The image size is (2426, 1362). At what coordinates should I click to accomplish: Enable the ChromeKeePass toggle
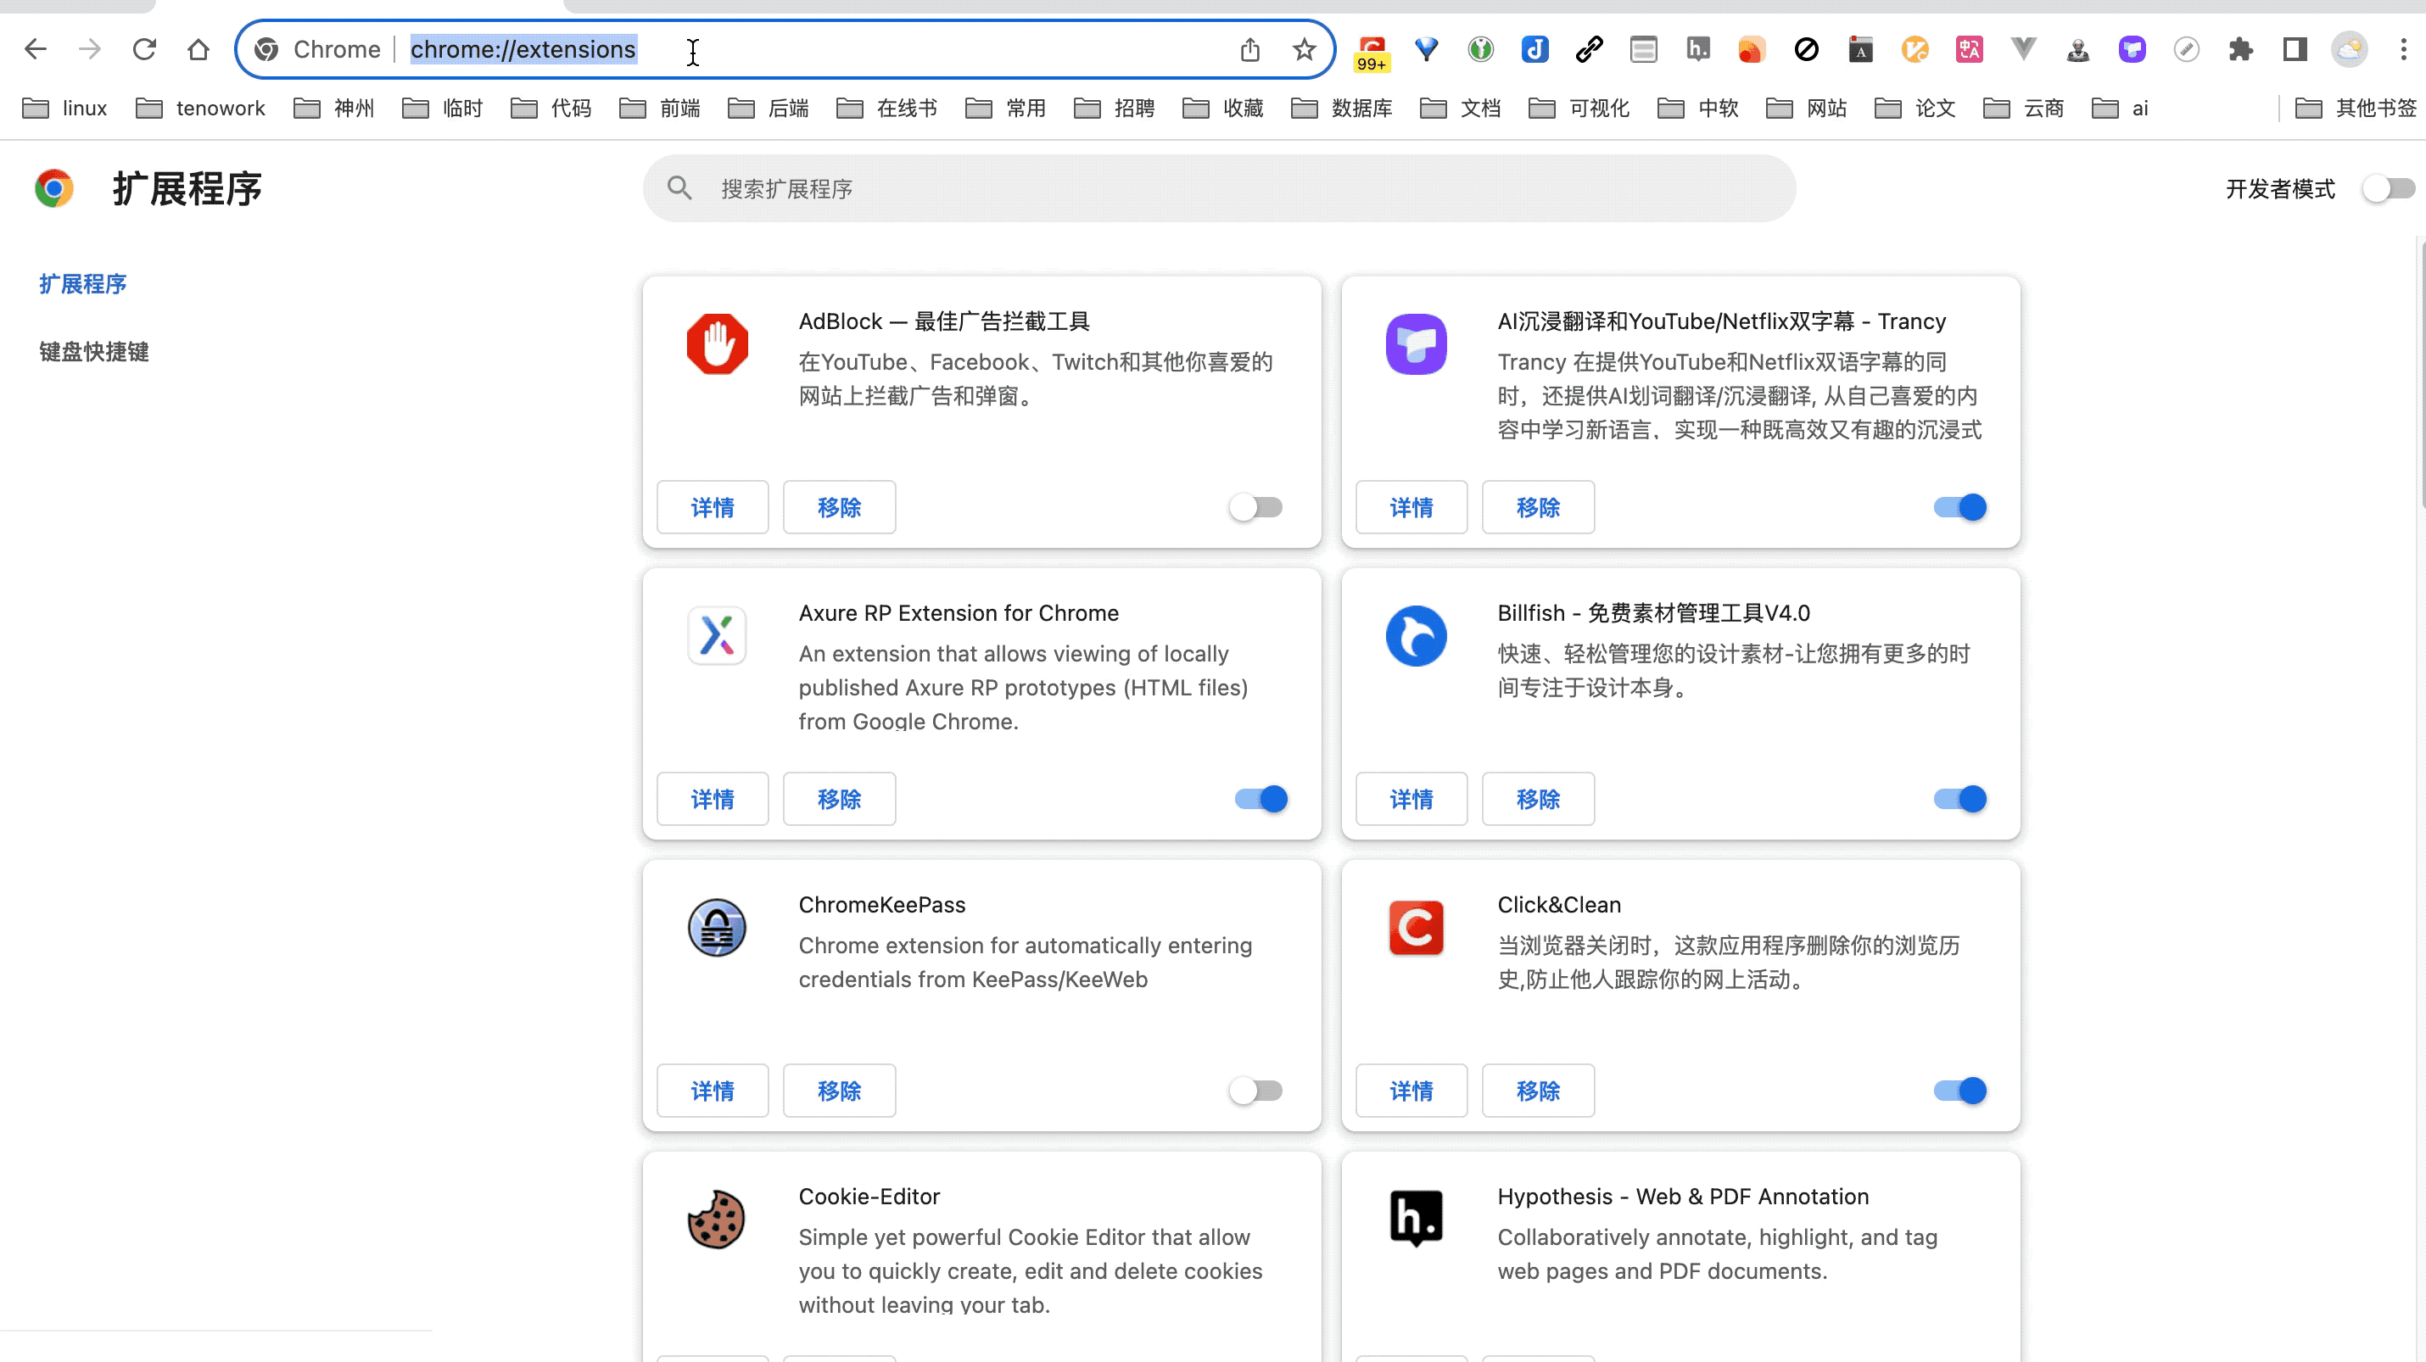click(1256, 1091)
